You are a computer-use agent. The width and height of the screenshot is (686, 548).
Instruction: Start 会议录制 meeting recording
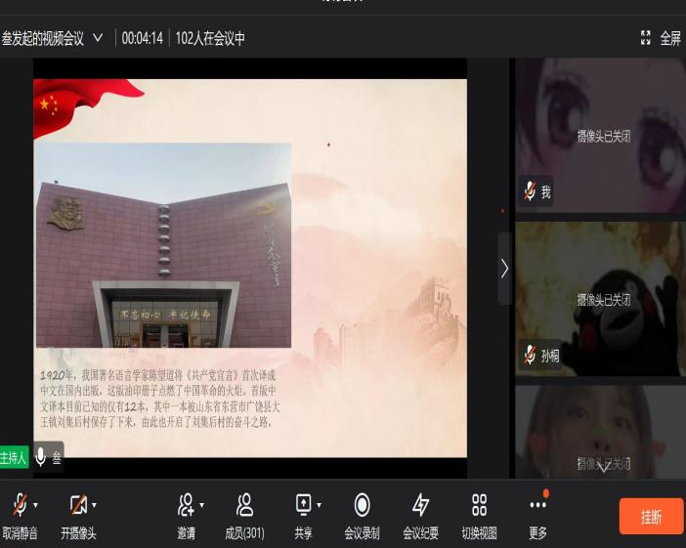362,505
